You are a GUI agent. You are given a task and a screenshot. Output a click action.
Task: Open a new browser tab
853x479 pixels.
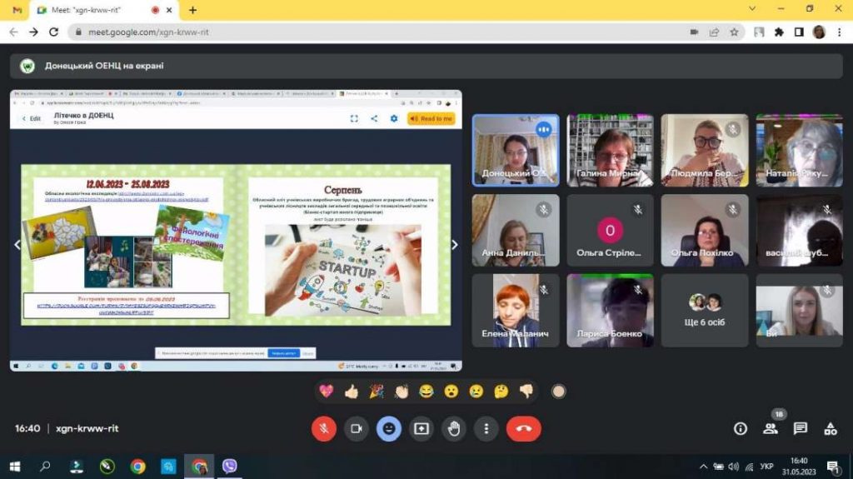pos(192,10)
